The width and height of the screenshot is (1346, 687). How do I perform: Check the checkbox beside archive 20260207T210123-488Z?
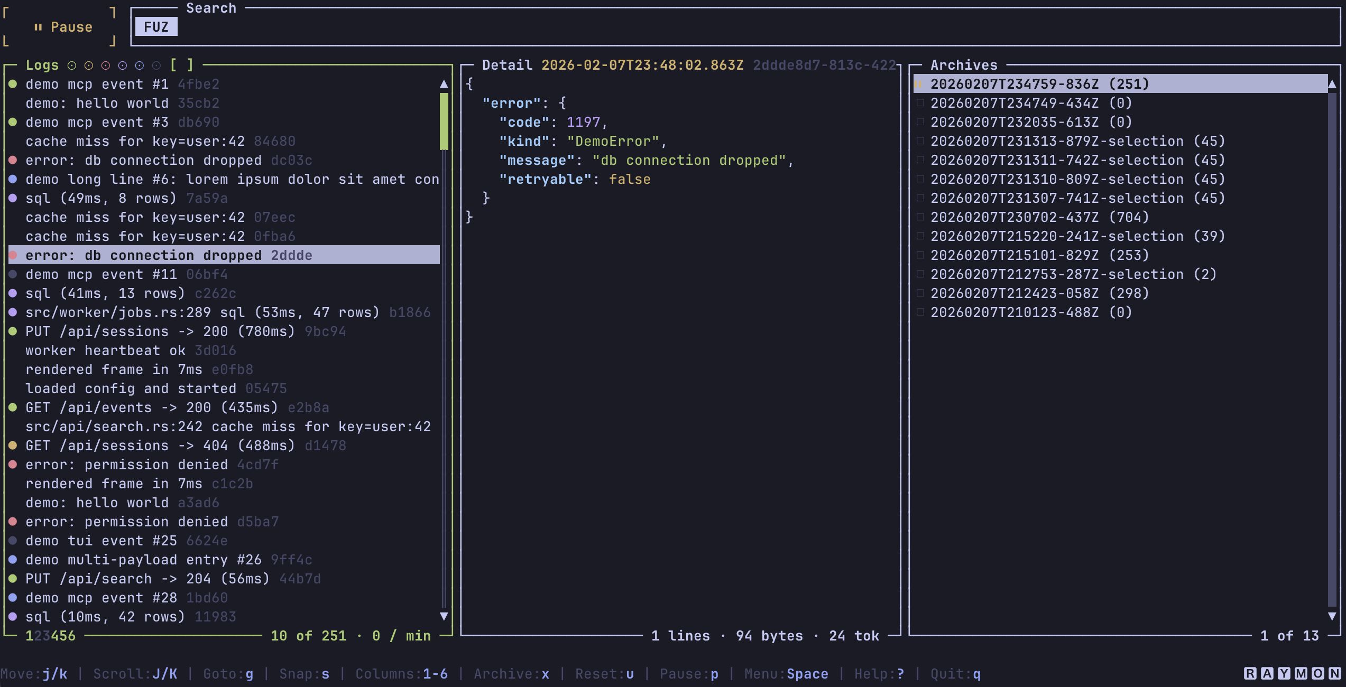click(x=919, y=312)
